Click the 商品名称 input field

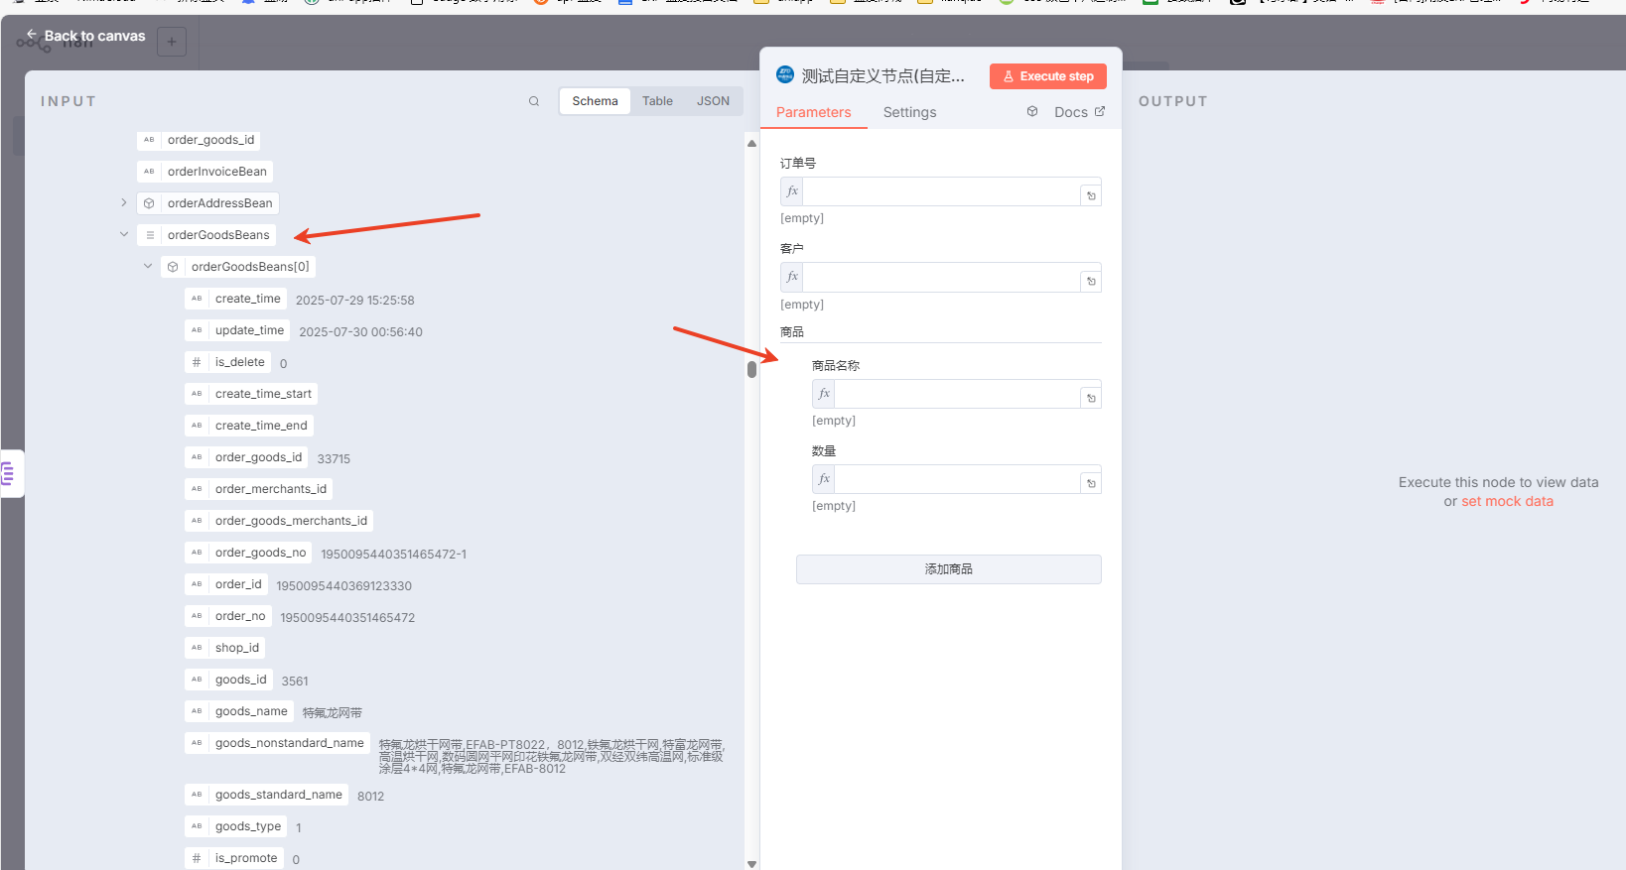tap(957, 394)
